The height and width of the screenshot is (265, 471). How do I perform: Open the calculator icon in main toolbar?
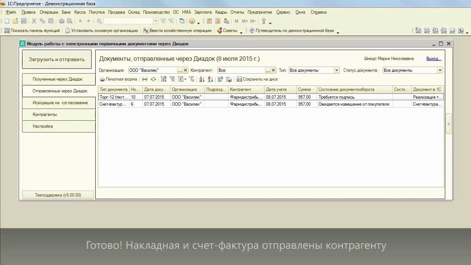pyautogui.click(x=209, y=21)
